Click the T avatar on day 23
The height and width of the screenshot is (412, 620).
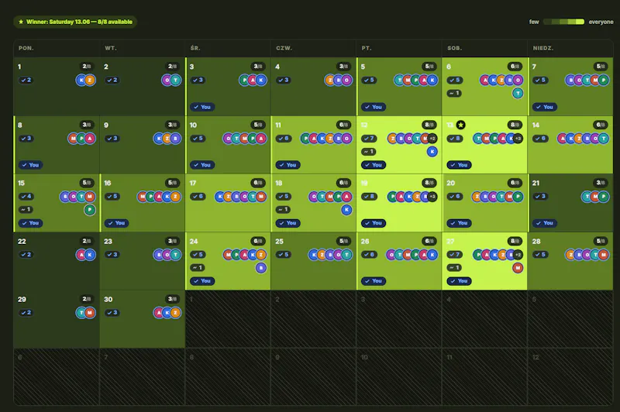pyautogui.click(x=176, y=255)
